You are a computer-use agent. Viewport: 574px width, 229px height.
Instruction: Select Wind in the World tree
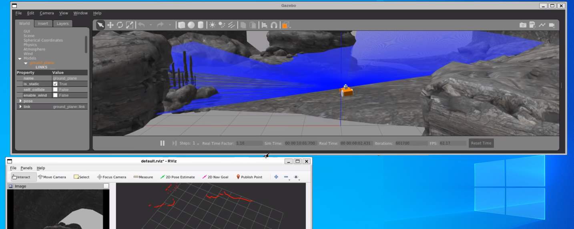(28, 54)
